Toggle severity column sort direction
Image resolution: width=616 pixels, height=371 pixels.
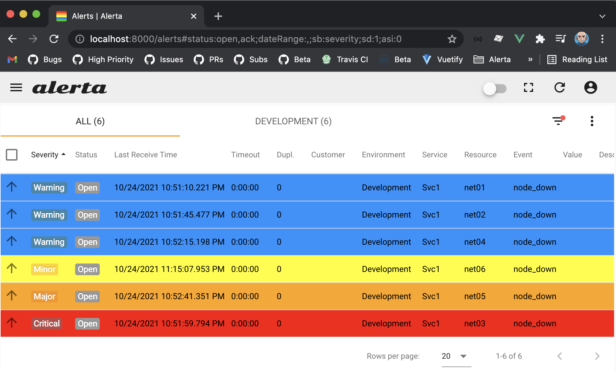(x=48, y=154)
